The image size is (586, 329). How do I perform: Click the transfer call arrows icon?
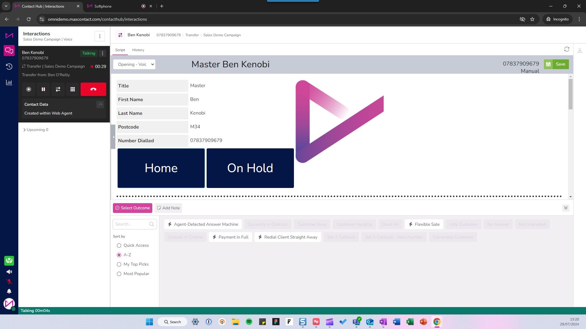pos(58,89)
